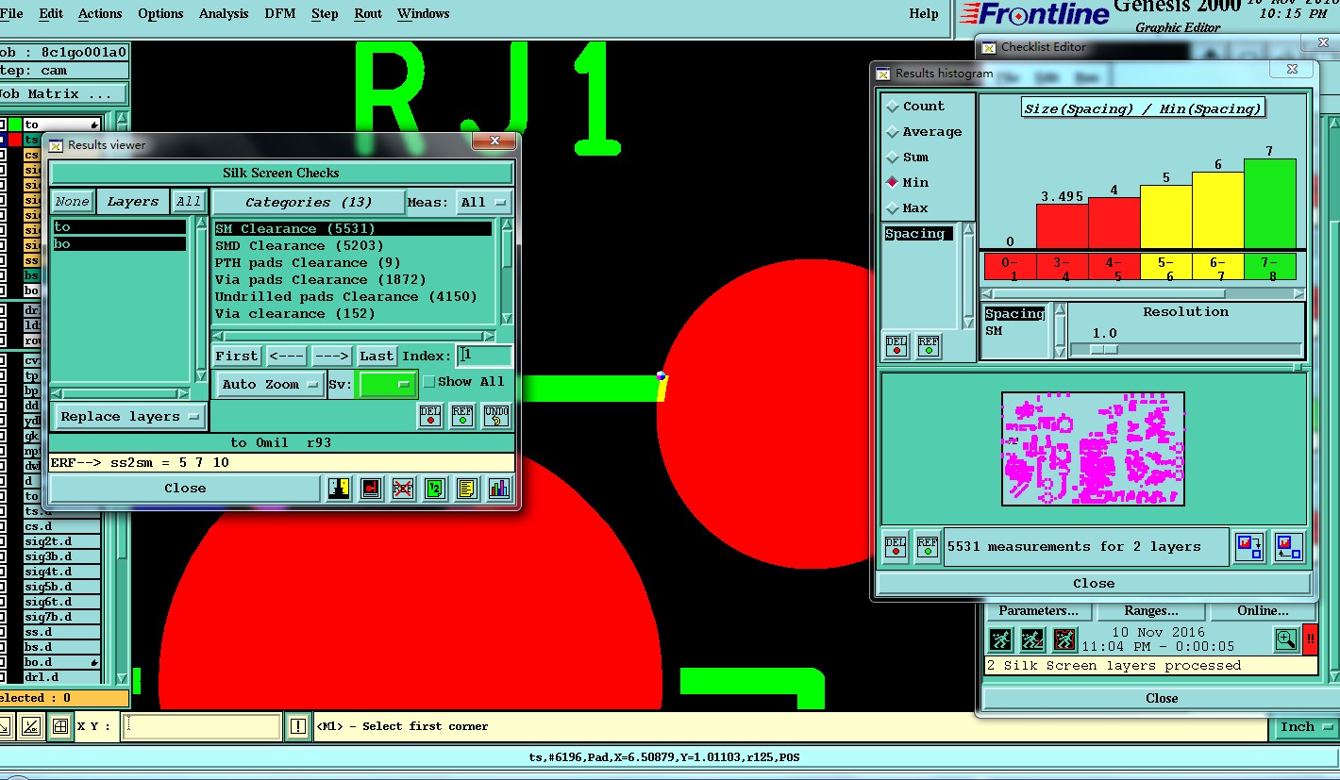Toggle the 'bo' layer checkbox in layer list
The height and width of the screenshot is (780, 1340).
(x=3, y=290)
